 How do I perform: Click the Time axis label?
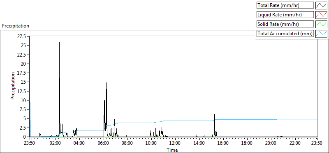(x=172, y=150)
